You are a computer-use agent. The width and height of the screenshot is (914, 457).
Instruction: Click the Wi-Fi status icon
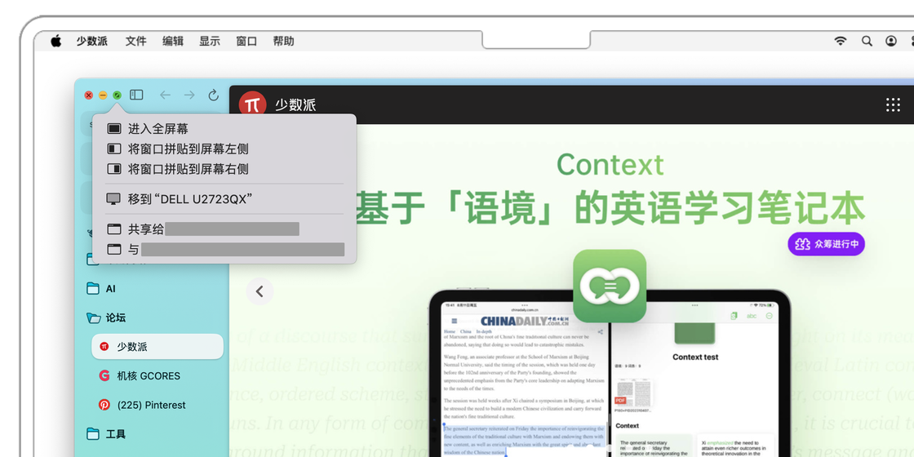click(840, 41)
